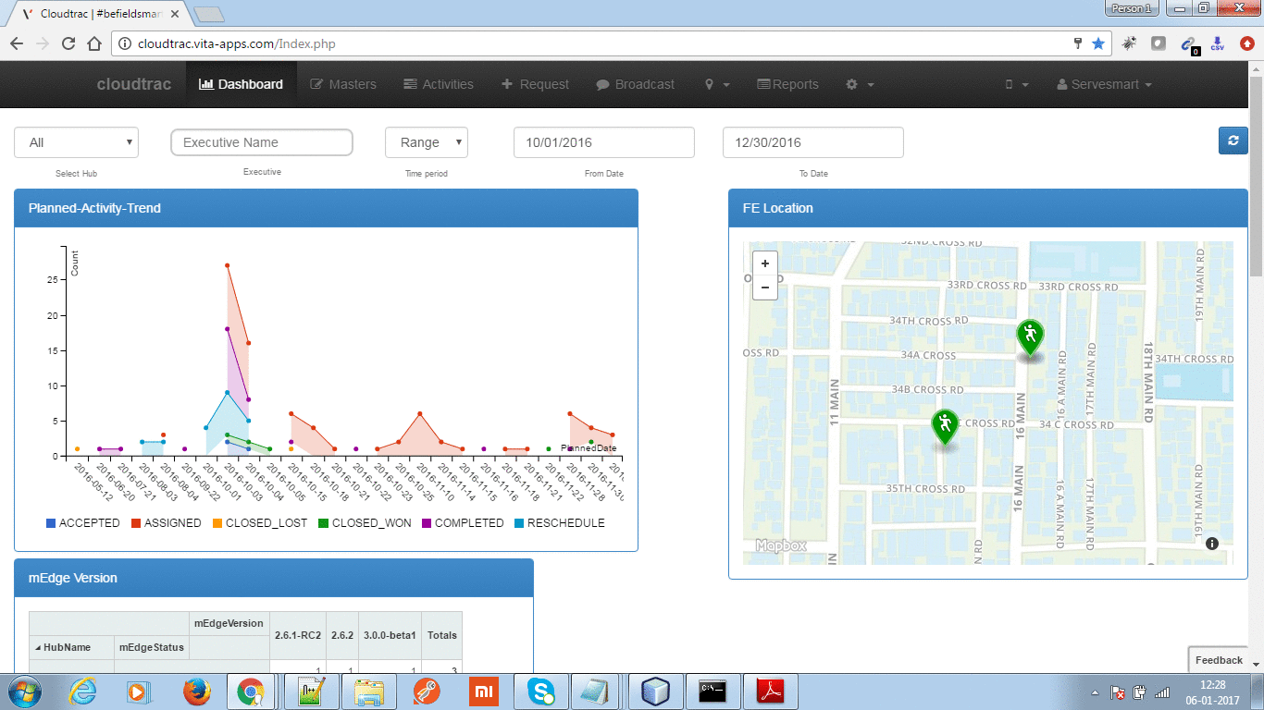Viewport: 1264px width, 710px height.
Task: Toggle ACCEPTED series in chart legend
Action: point(83,523)
